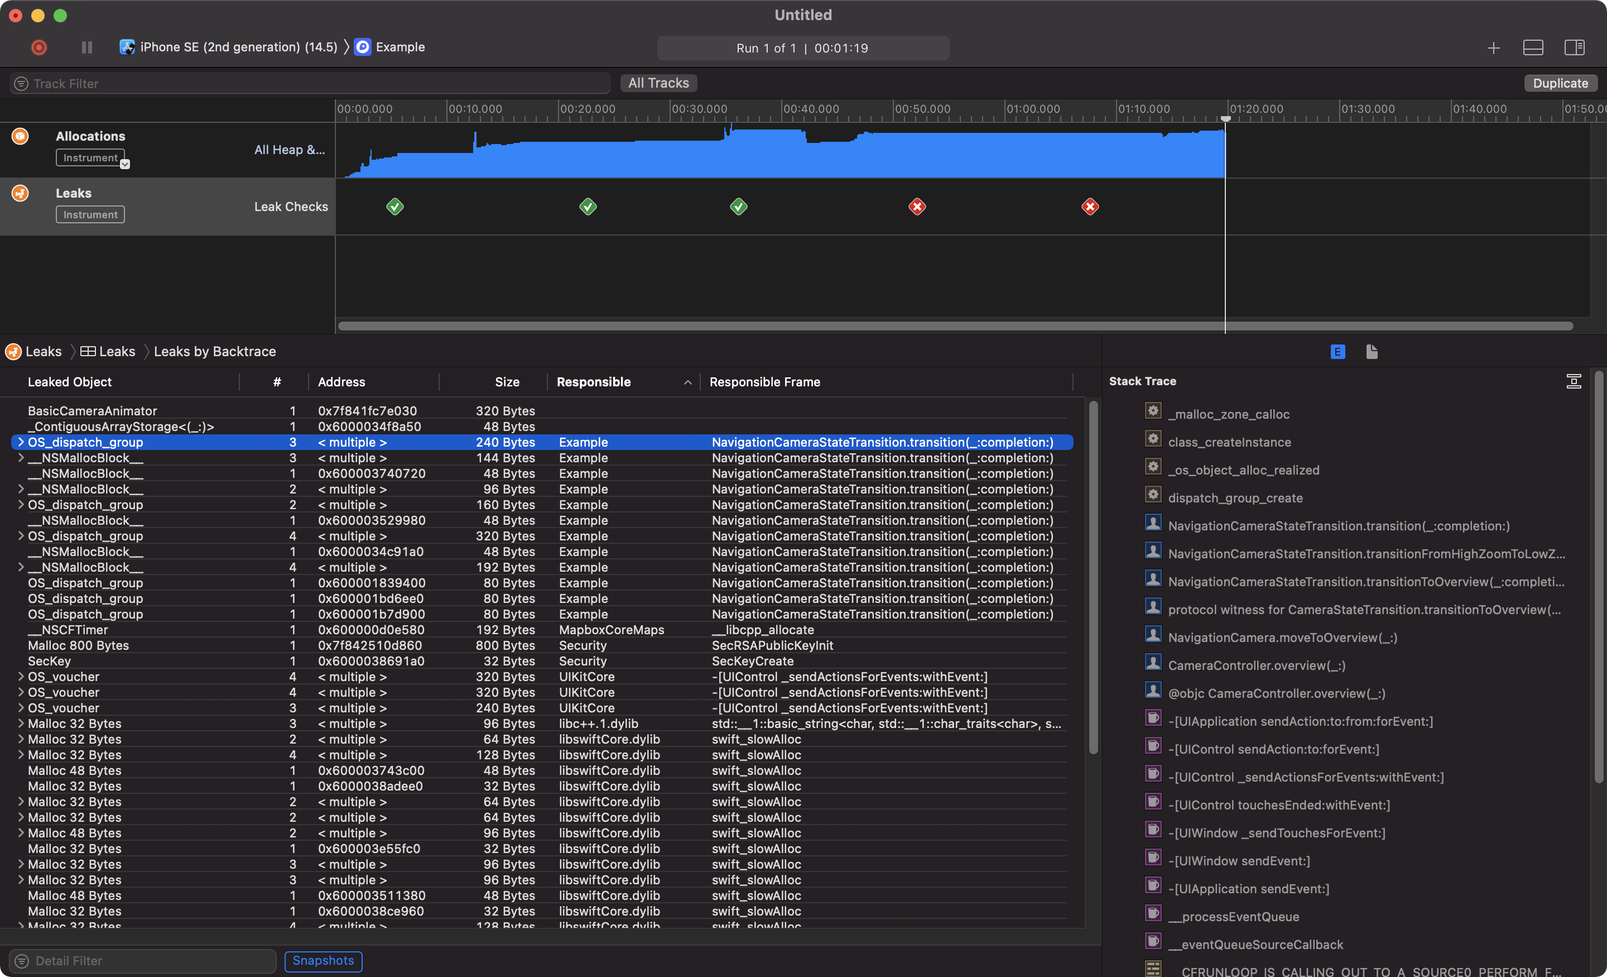Open the document info icon beside E
Screen dimensions: 1607x977
tap(1372, 352)
